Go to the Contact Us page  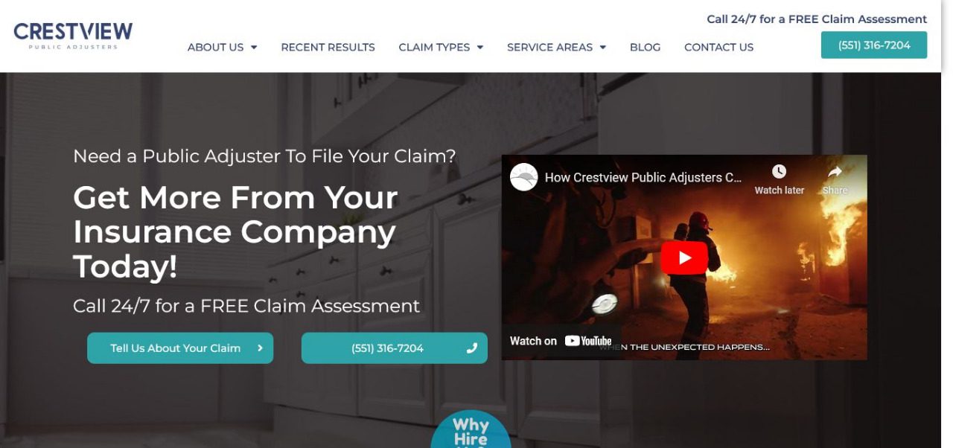click(x=718, y=47)
